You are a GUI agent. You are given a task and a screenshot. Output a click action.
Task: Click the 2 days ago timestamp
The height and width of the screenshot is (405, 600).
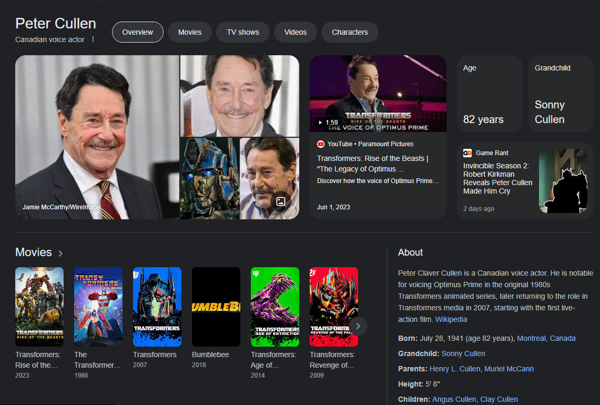tap(479, 209)
